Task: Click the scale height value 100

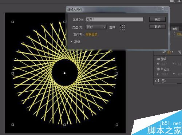Action: tap(179, 34)
